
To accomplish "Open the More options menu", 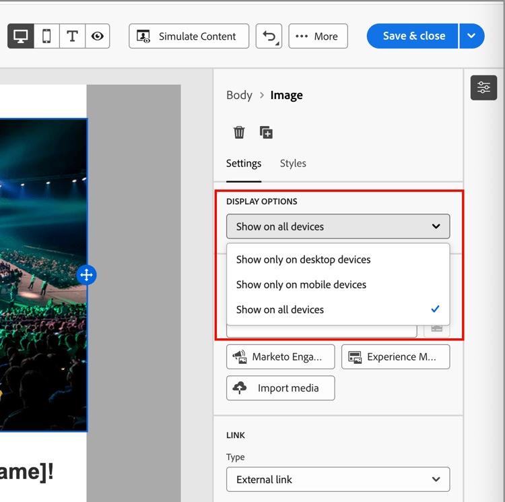I will pos(318,36).
